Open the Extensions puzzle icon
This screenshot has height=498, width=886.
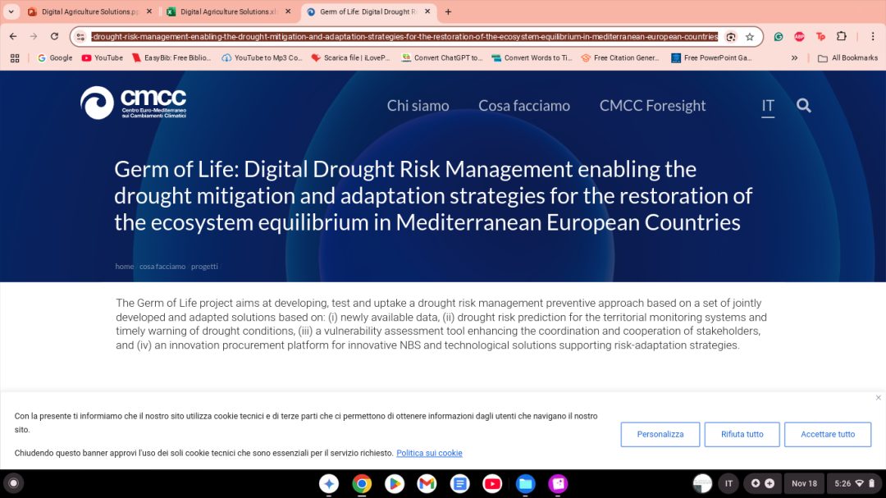click(842, 37)
